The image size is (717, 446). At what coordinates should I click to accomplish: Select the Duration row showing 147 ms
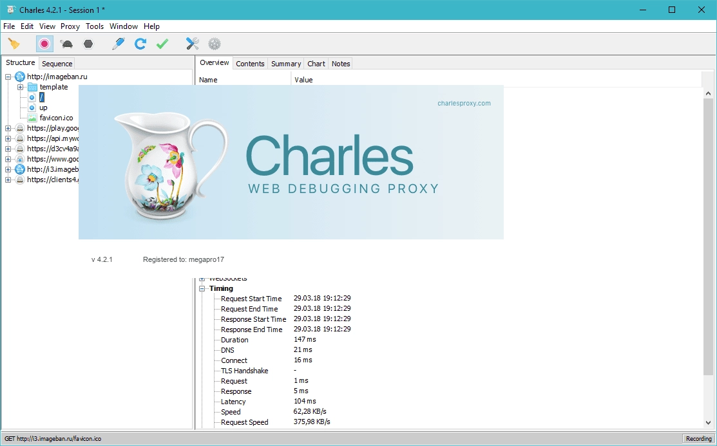tap(269, 340)
